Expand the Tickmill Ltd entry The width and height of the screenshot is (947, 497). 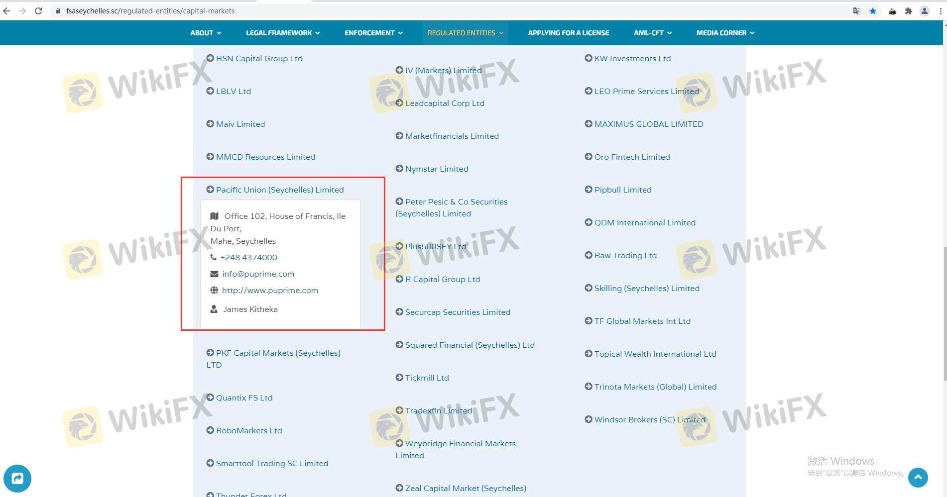coord(426,378)
